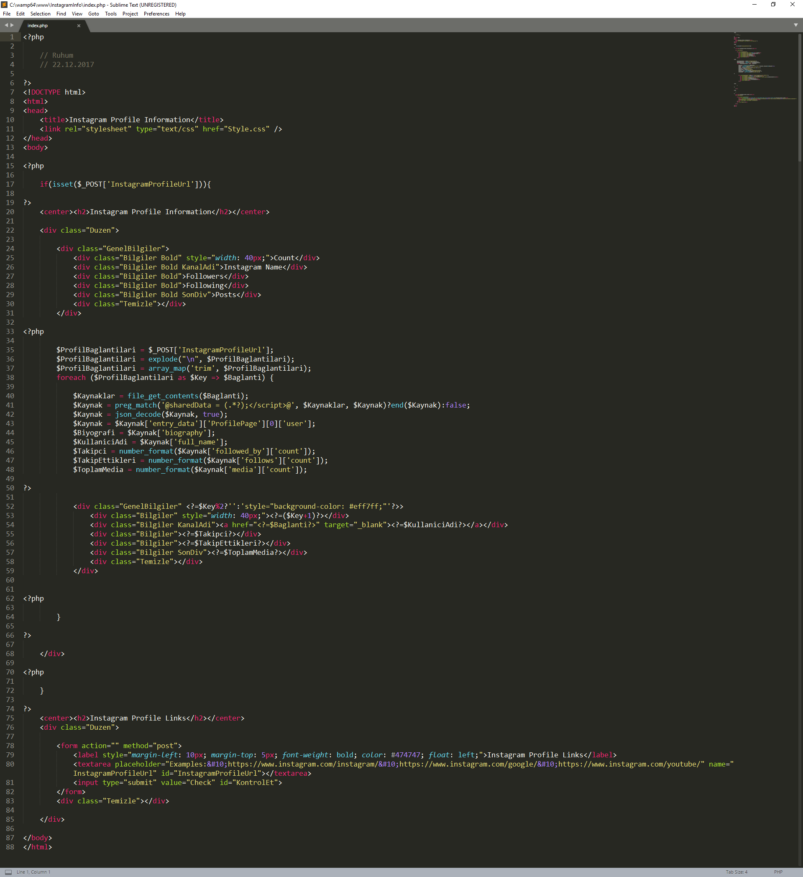803x877 pixels.
Task: Open the Goto menu
Action: [x=93, y=14]
